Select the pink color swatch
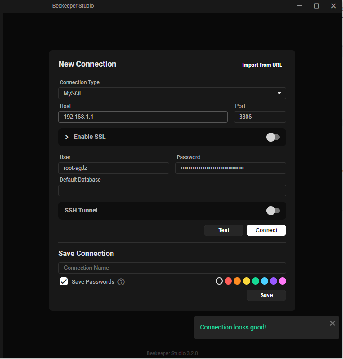 click(282, 281)
